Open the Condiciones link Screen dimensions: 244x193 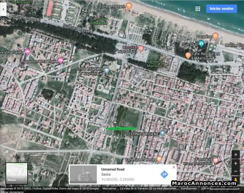point(188,188)
